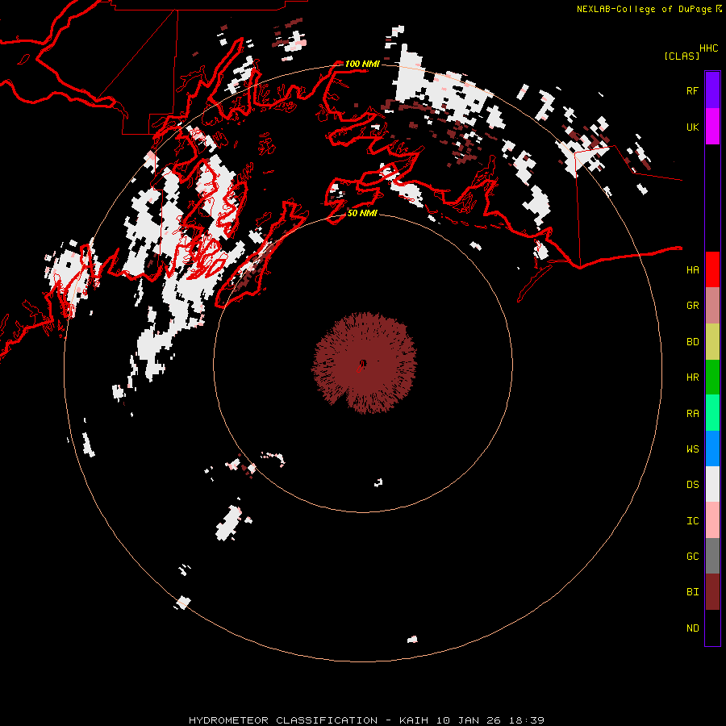726x726 pixels.
Task: Click the UK magenta legend swatch
Action: (x=712, y=127)
